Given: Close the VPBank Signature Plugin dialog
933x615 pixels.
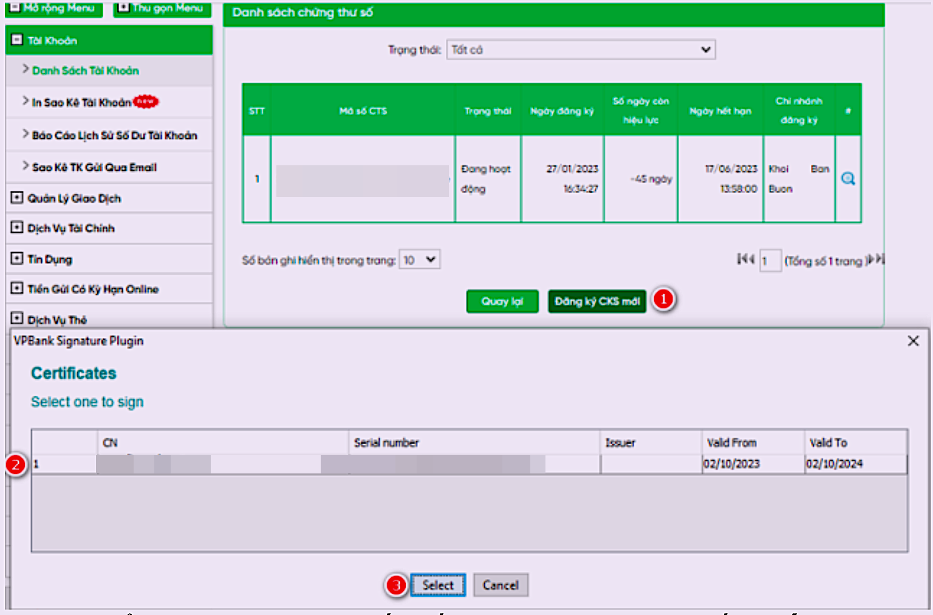Looking at the screenshot, I should (x=912, y=341).
